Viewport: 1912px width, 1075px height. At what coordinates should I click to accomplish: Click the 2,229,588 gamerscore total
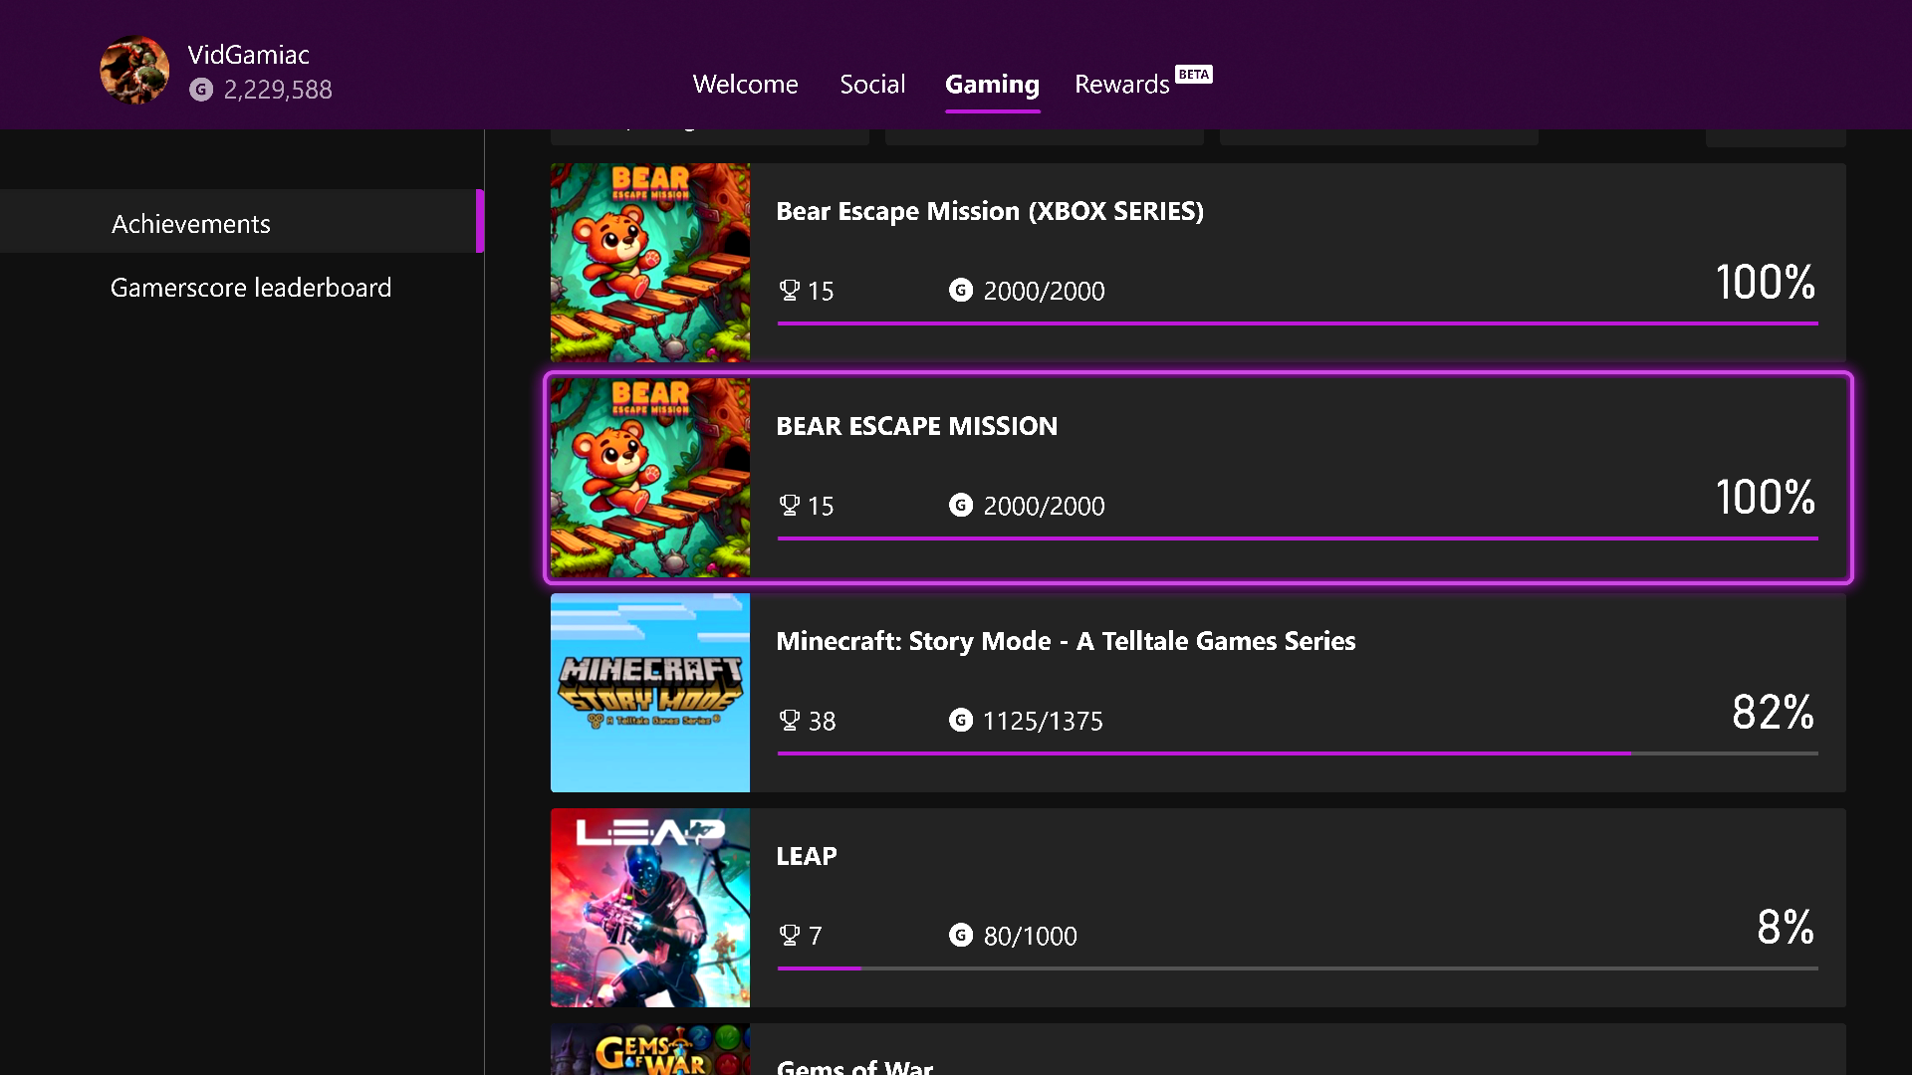278,90
